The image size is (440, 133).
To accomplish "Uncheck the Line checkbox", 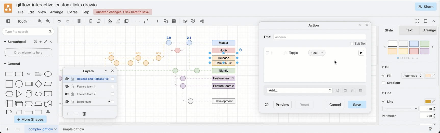I will click(384, 102).
